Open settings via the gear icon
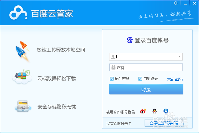Screen dimensions: 199x133 click(x=176, y=3)
